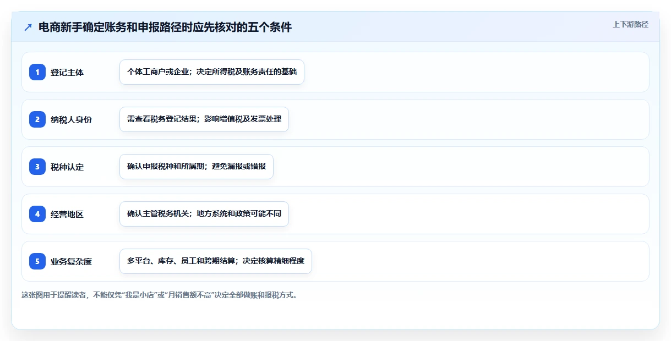
Task: Open the 确认主管税务机关 description box
Action: [204, 214]
